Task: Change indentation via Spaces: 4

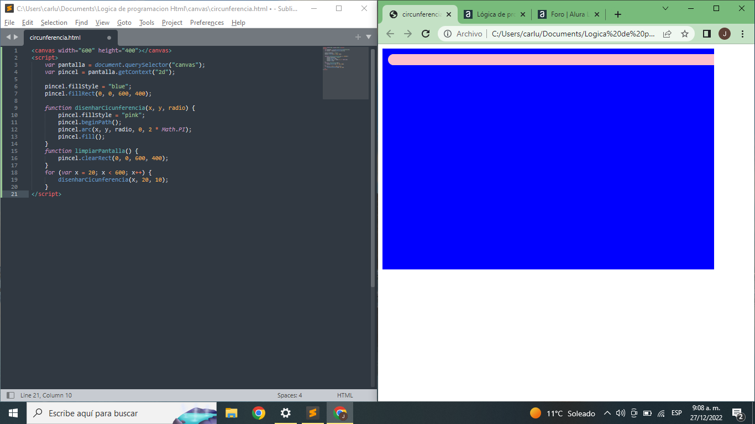Action: 290,395
